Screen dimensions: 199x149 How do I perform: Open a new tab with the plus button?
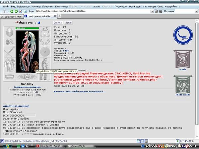[59, 16]
